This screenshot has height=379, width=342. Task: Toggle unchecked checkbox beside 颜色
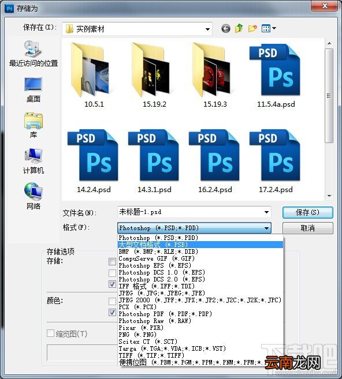point(112,301)
